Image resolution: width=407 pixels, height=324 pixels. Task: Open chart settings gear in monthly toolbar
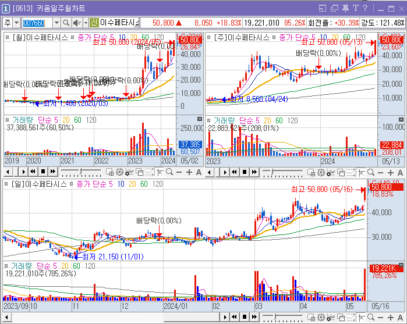[x=119, y=172]
